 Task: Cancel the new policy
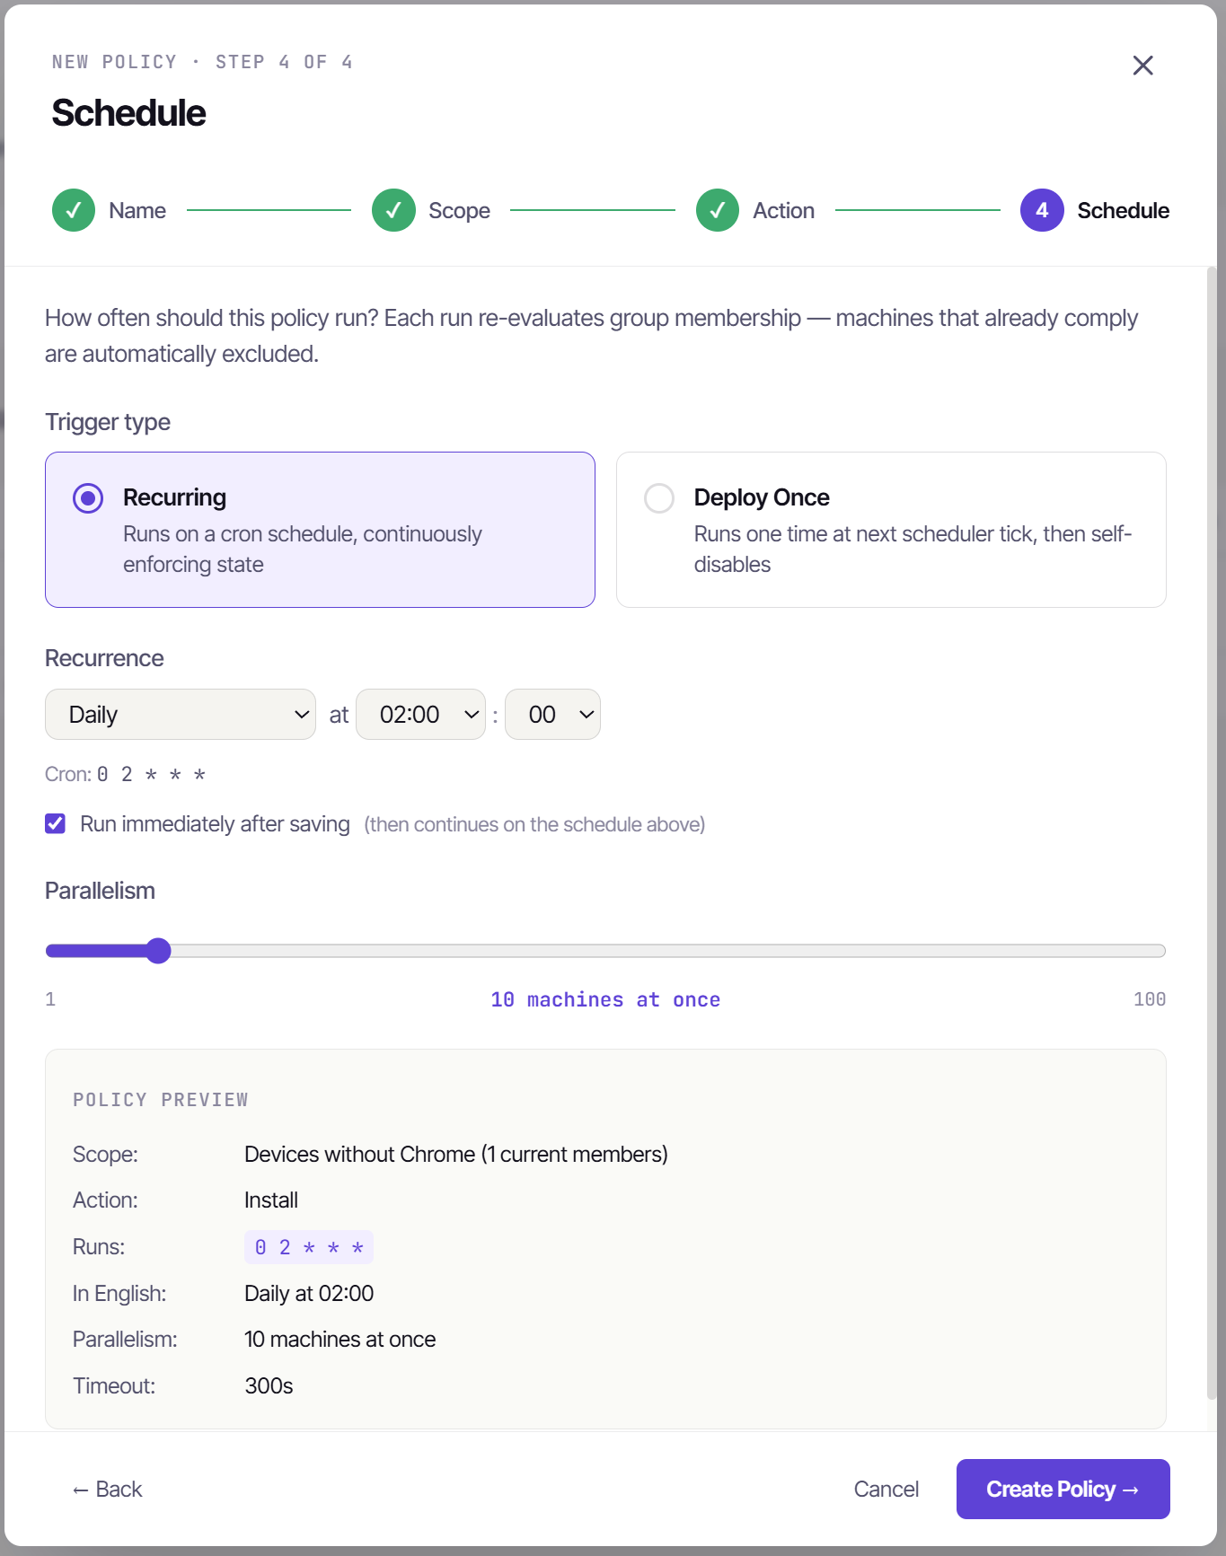tap(886, 1490)
